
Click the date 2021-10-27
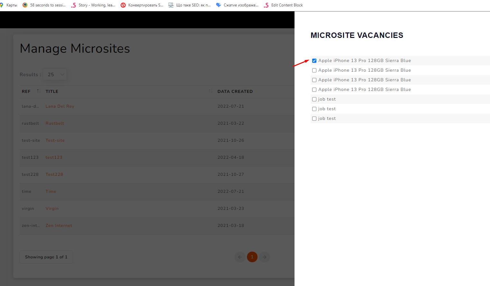231,174
